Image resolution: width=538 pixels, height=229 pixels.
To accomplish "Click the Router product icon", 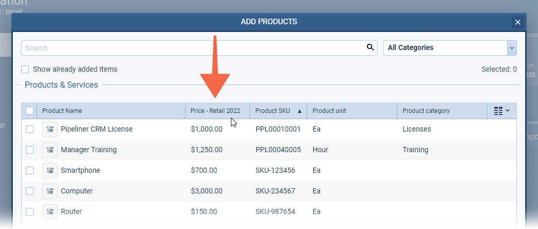I will click(50, 211).
